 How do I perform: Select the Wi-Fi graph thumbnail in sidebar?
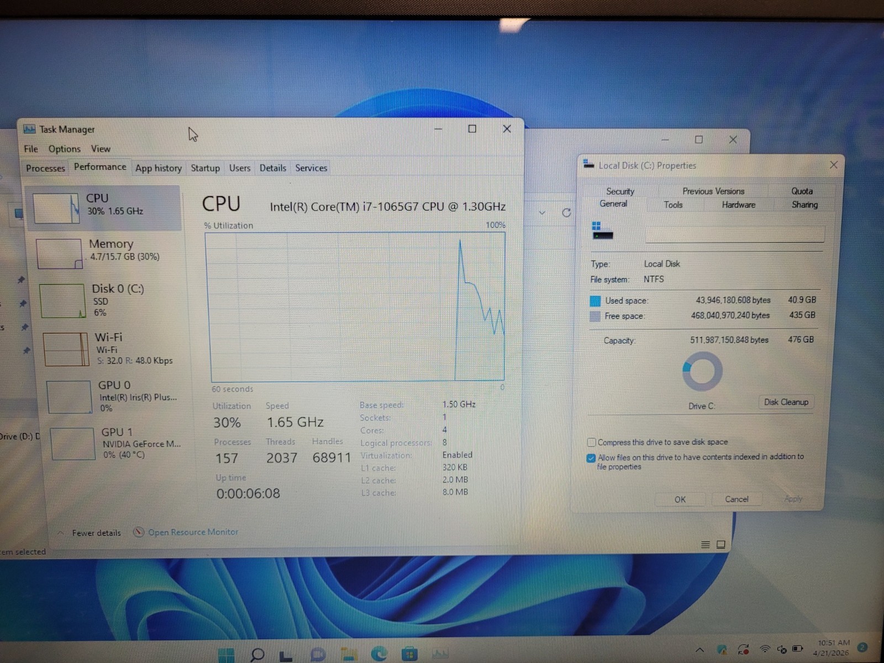66,349
